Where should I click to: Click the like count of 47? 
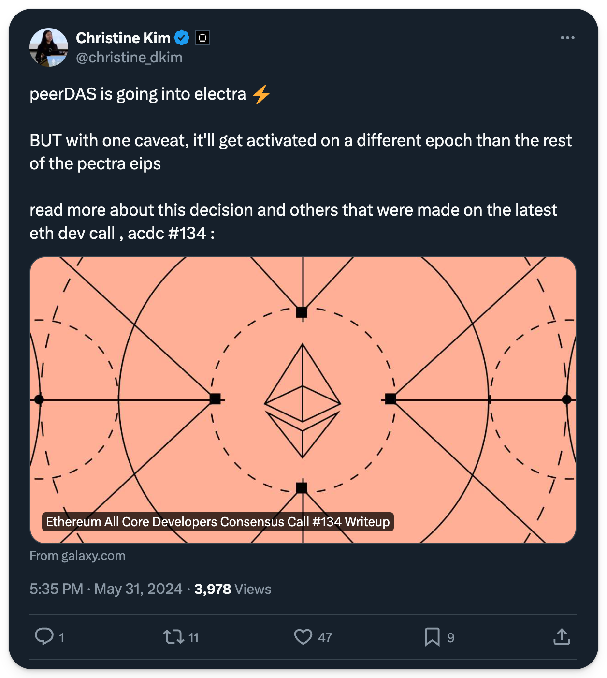(325, 638)
